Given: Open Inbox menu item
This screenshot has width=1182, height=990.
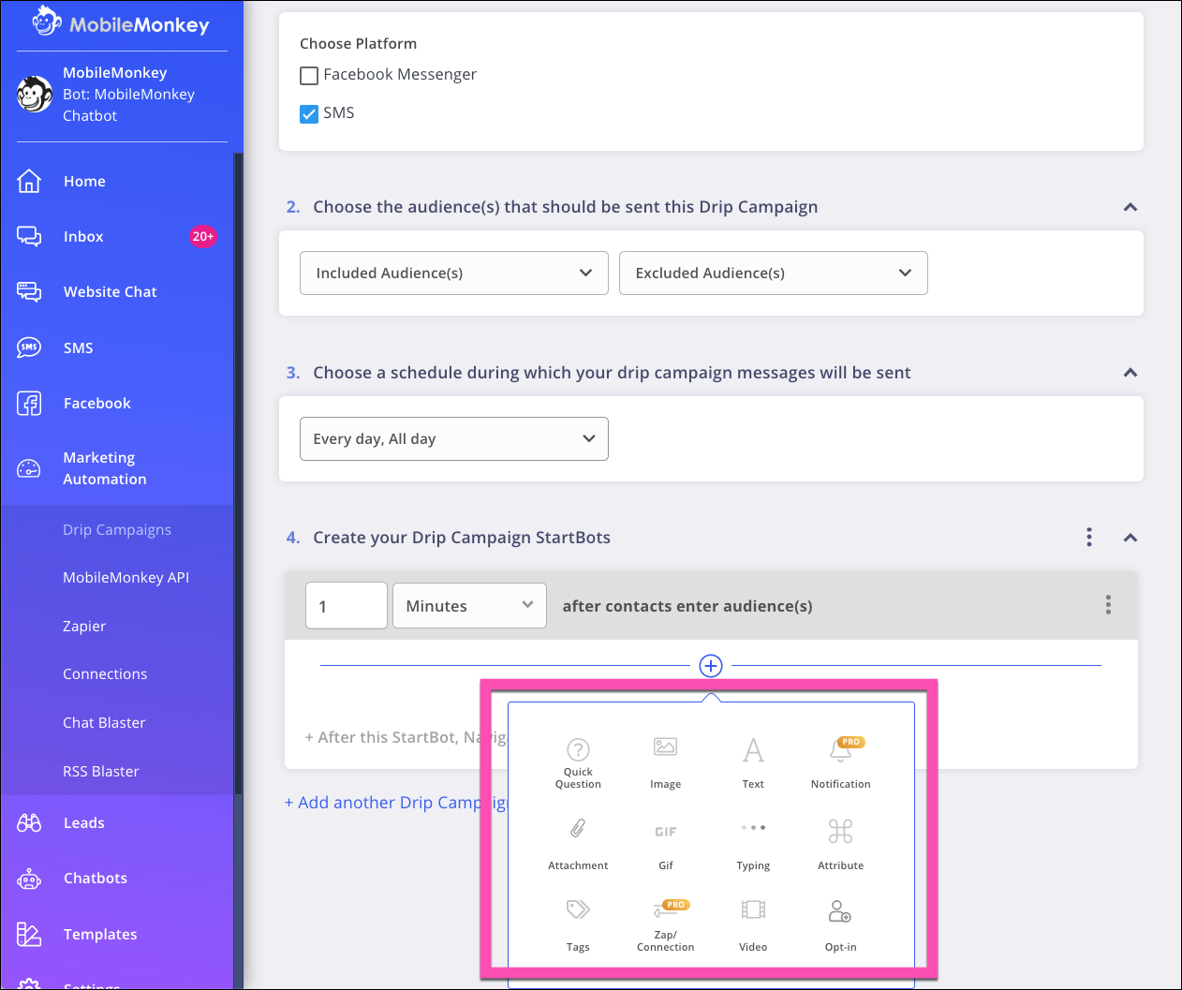Looking at the screenshot, I should click(x=83, y=236).
